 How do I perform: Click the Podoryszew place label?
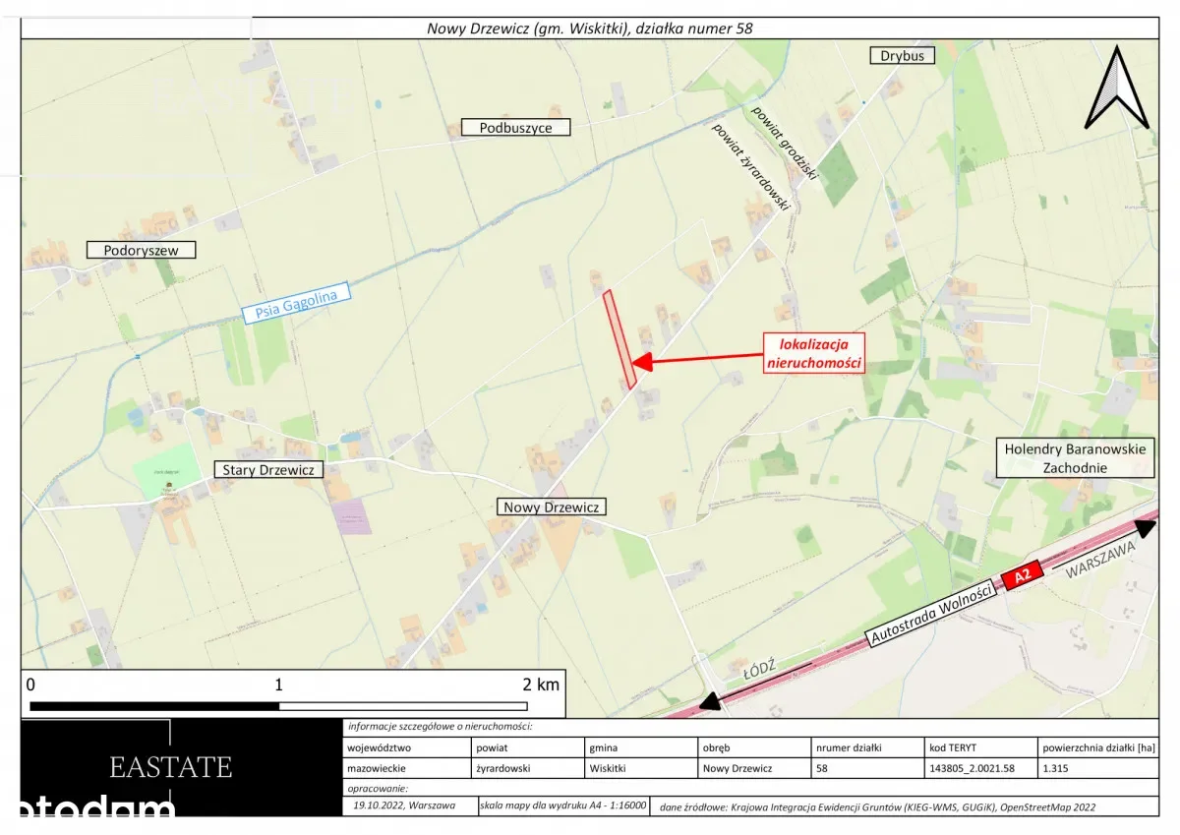[x=142, y=250]
